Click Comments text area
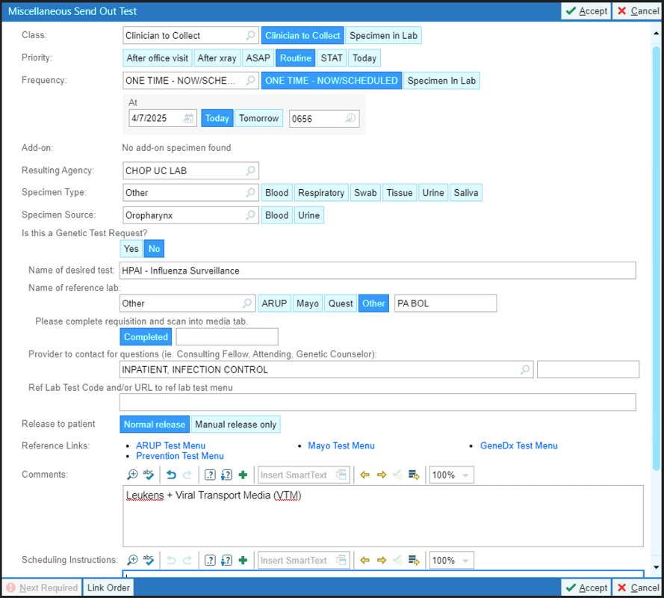Viewport: 664px width, 598px height. tap(383, 517)
